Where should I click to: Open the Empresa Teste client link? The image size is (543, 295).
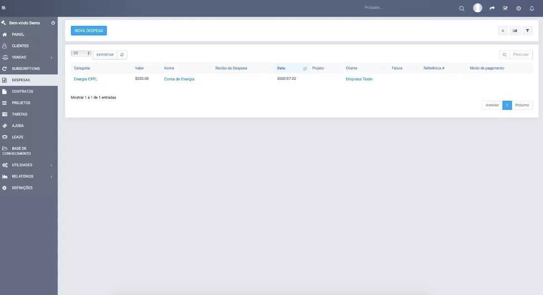click(x=359, y=79)
